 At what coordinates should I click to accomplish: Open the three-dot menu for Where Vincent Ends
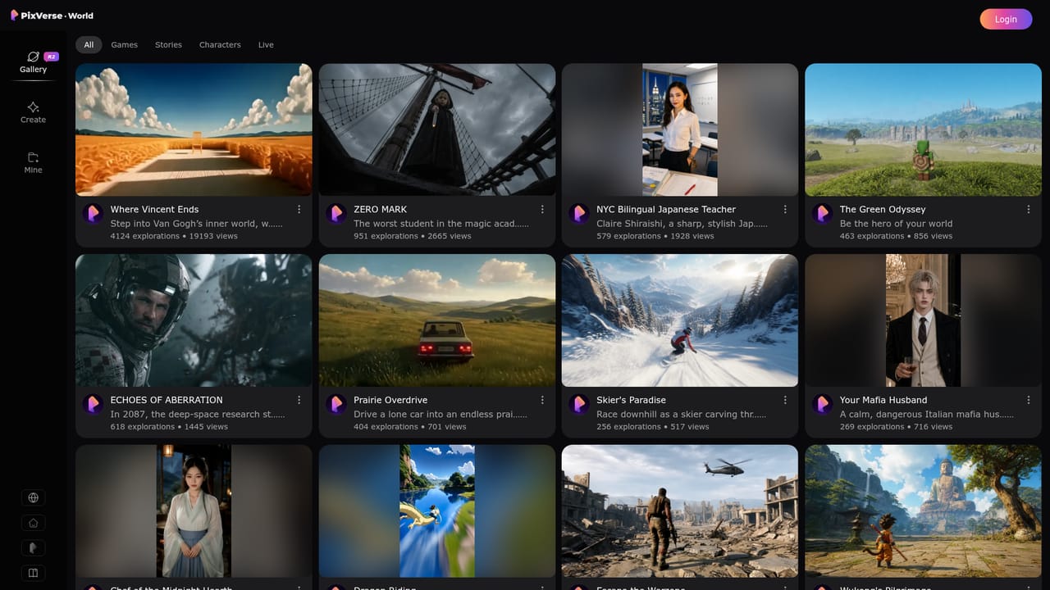[299, 210]
